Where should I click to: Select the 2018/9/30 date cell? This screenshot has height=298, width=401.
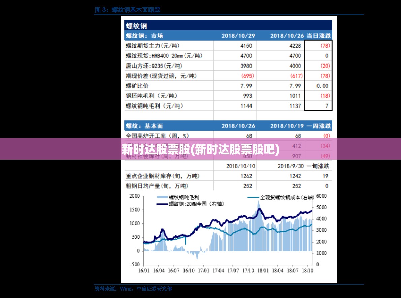291,166
